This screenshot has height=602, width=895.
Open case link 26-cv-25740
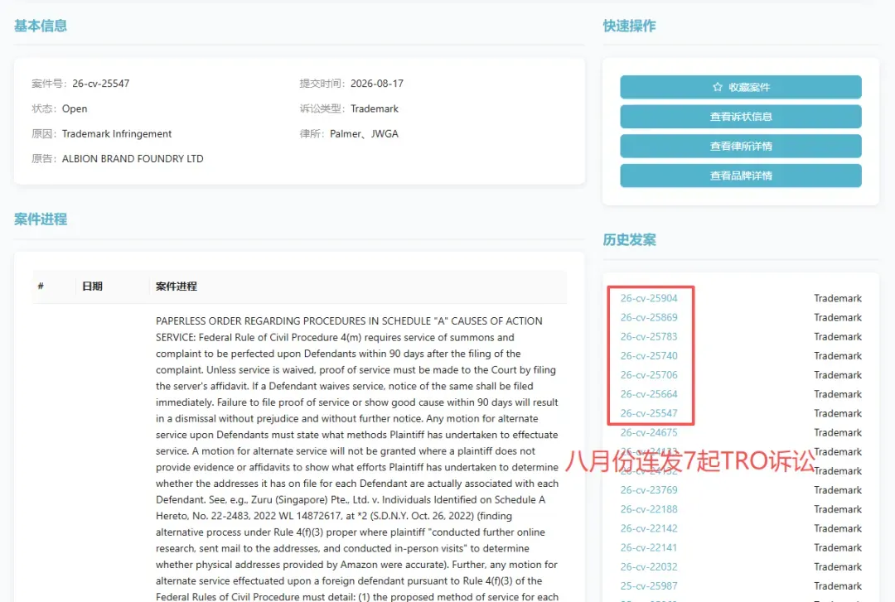(649, 355)
